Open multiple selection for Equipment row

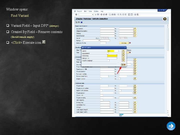[x=135, y=28]
